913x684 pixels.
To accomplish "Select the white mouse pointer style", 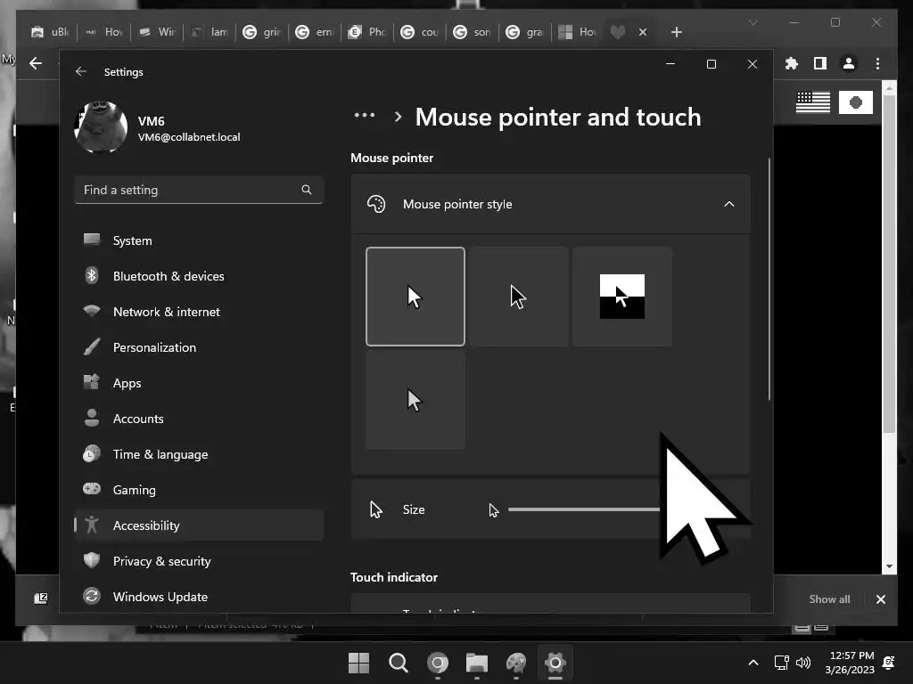I will coord(415,297).
